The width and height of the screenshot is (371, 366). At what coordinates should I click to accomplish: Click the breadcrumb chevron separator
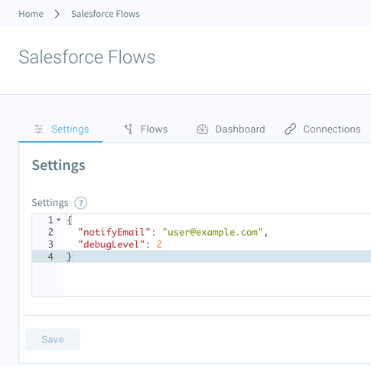point(57,14)
